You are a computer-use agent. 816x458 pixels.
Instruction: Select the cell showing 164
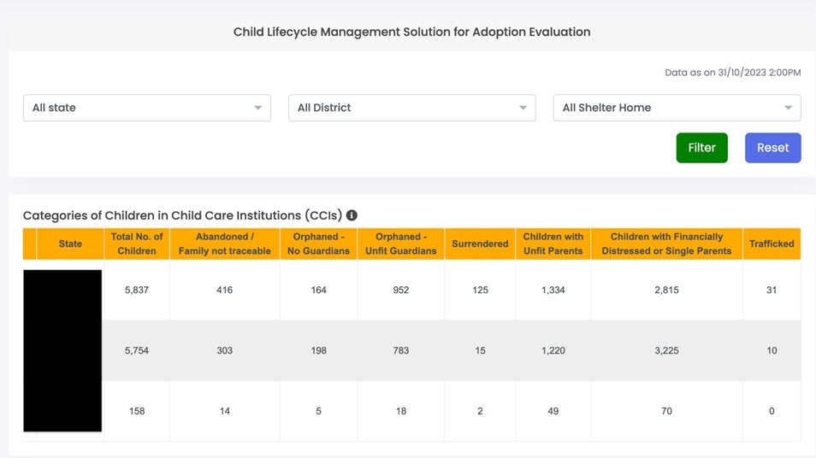coord(318,290)
